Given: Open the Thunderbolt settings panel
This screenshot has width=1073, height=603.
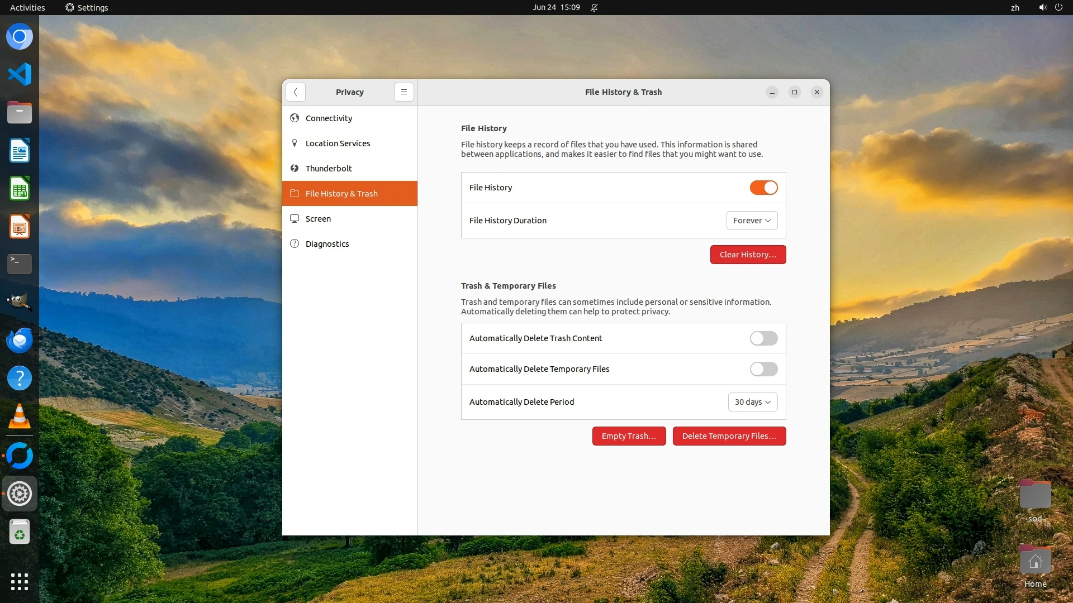Looking at the screenshot, I should pyautogui.click(x=329, y=169).
